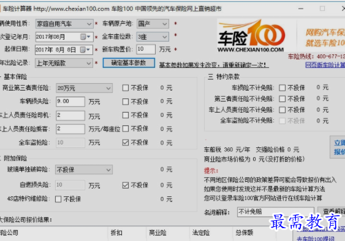Click the 名词解释 不计免赔 field
The image size is (345, 241).
pos(276,212)
